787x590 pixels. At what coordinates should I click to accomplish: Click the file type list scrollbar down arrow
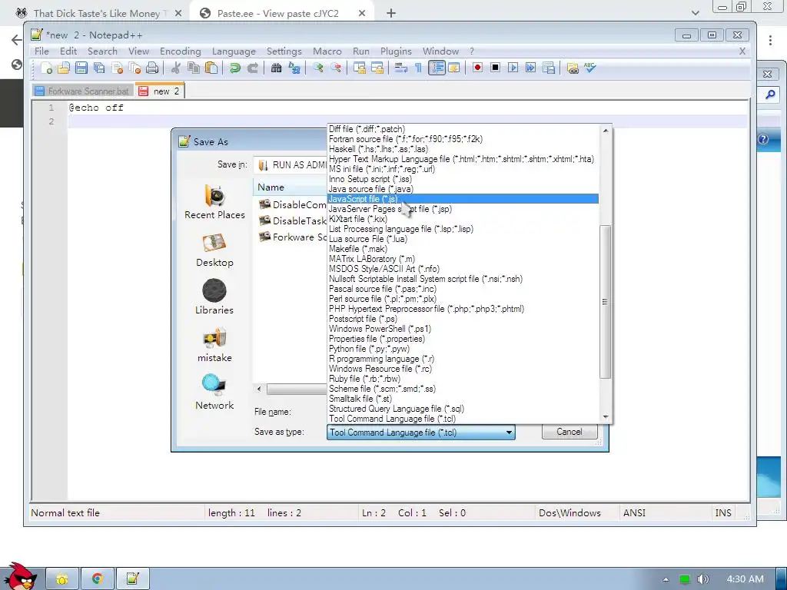point(606,416)
